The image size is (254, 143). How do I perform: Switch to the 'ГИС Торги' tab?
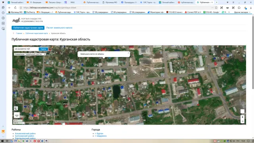coord(148,2)
